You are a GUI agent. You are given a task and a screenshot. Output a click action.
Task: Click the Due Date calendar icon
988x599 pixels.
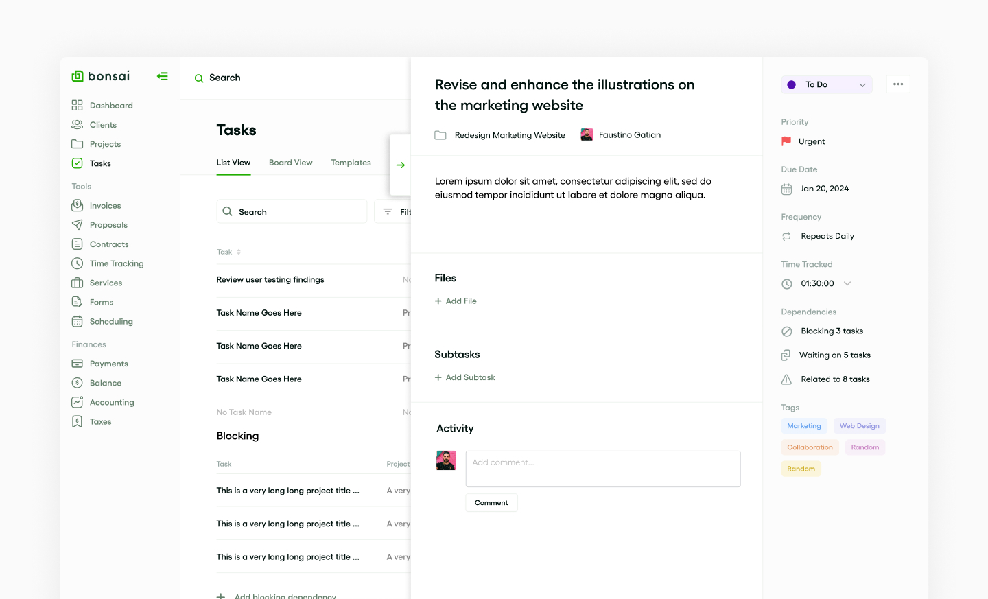tap(786, 189)
